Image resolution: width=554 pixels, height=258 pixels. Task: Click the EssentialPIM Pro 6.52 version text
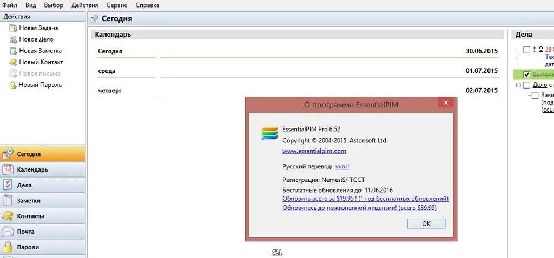(311, 129)
